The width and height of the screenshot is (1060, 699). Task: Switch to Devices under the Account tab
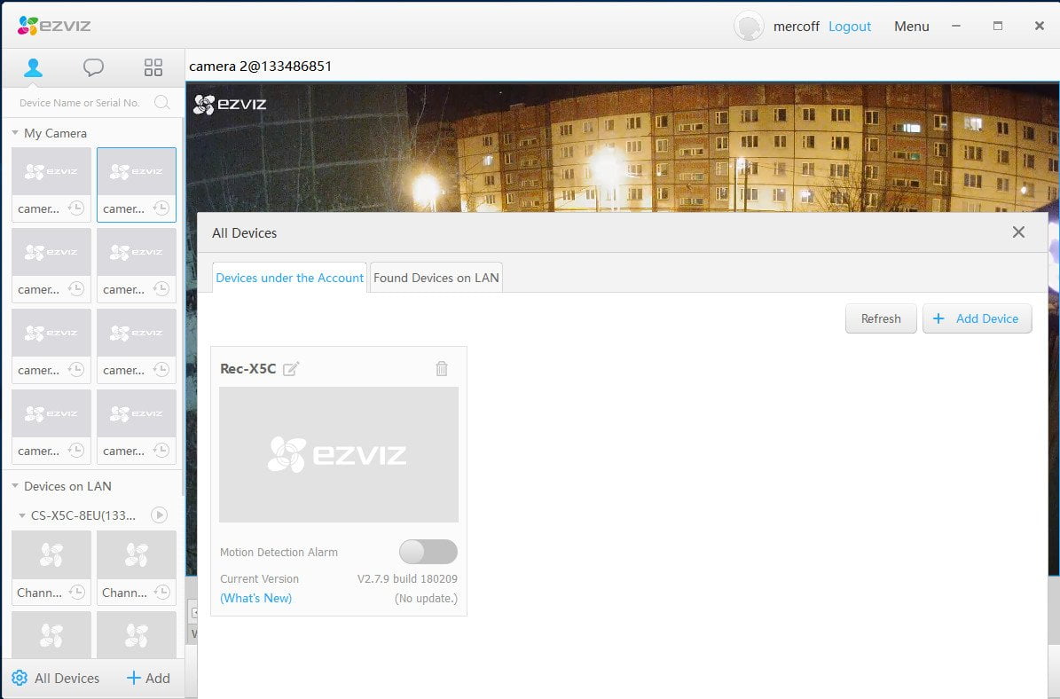coord(289,278)
